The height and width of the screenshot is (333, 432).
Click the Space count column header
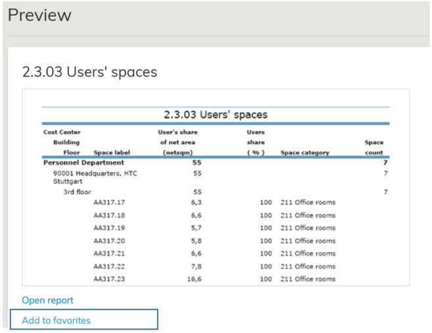coord(373,147)
